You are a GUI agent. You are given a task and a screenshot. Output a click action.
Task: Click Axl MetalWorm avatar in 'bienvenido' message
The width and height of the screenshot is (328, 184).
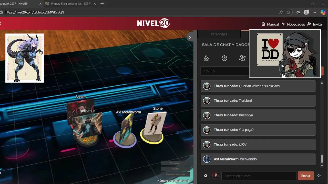207,159
